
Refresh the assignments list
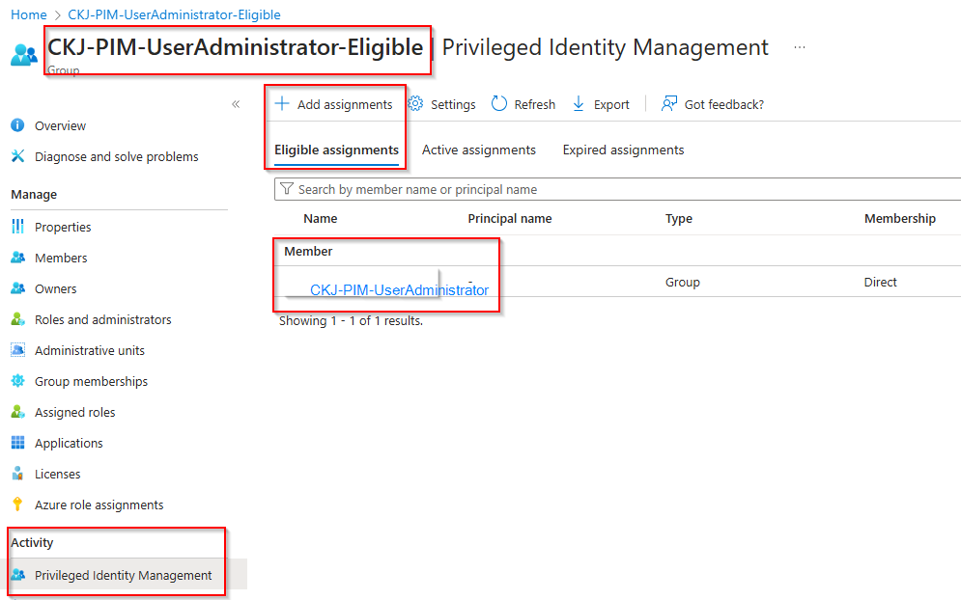[x=523, y=104]
